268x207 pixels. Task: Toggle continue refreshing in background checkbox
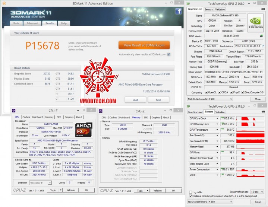click(190, 196)
